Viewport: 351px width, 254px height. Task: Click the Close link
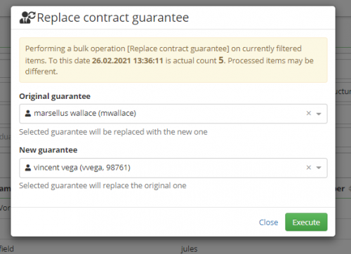click(x=268, y=222)
